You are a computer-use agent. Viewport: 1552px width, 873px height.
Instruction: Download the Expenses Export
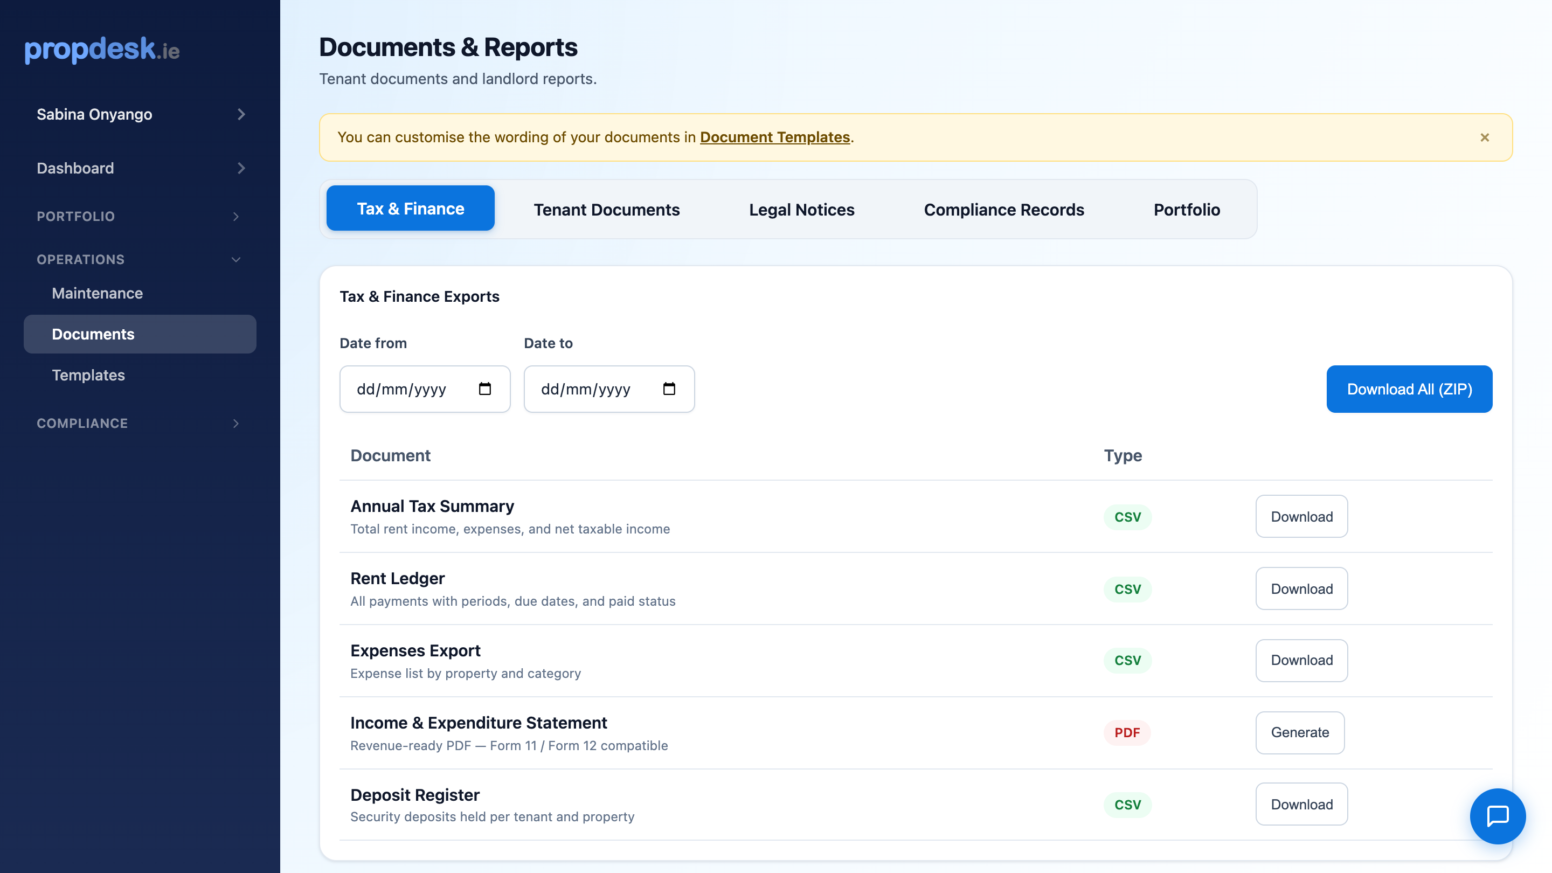click(x=1301, y=660)
